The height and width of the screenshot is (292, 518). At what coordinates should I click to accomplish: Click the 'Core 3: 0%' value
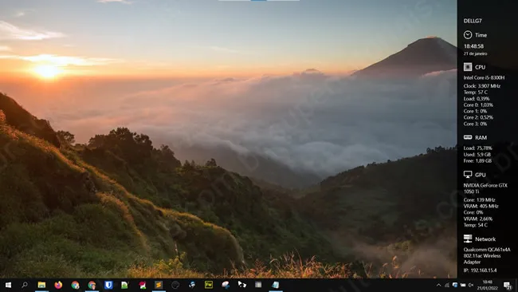click(x=475, y=124)
